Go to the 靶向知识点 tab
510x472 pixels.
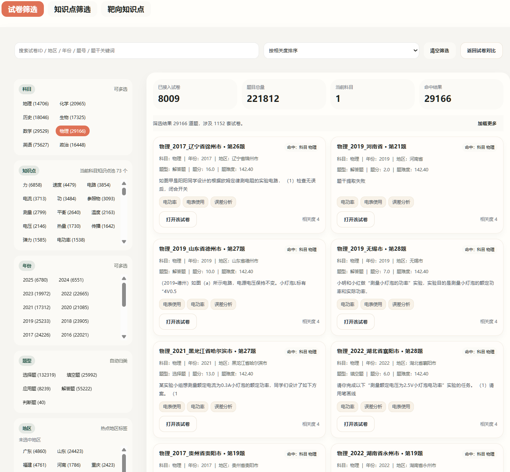tap(126, 9)
